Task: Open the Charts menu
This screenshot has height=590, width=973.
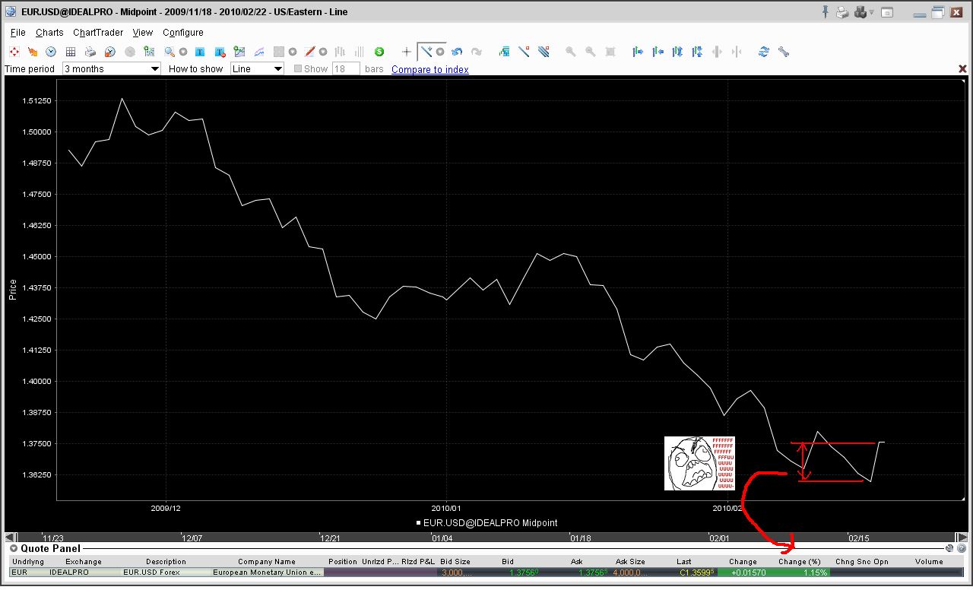Action: [x=49, y=33]
